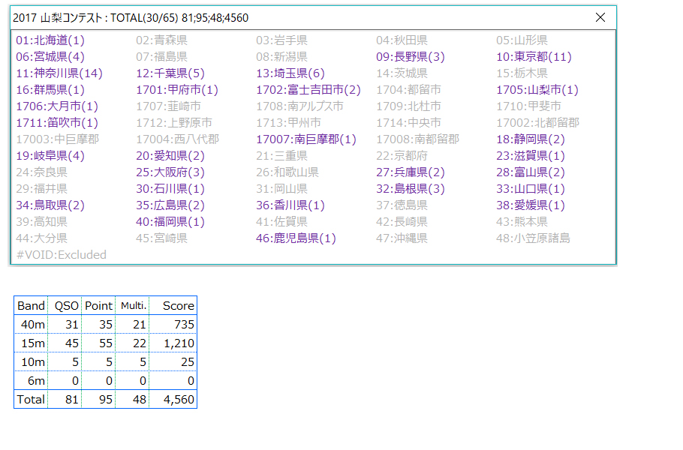Viewport: 683px width, 450px height.
Task: Click the Band column header
Action: [x=31, y=305]
